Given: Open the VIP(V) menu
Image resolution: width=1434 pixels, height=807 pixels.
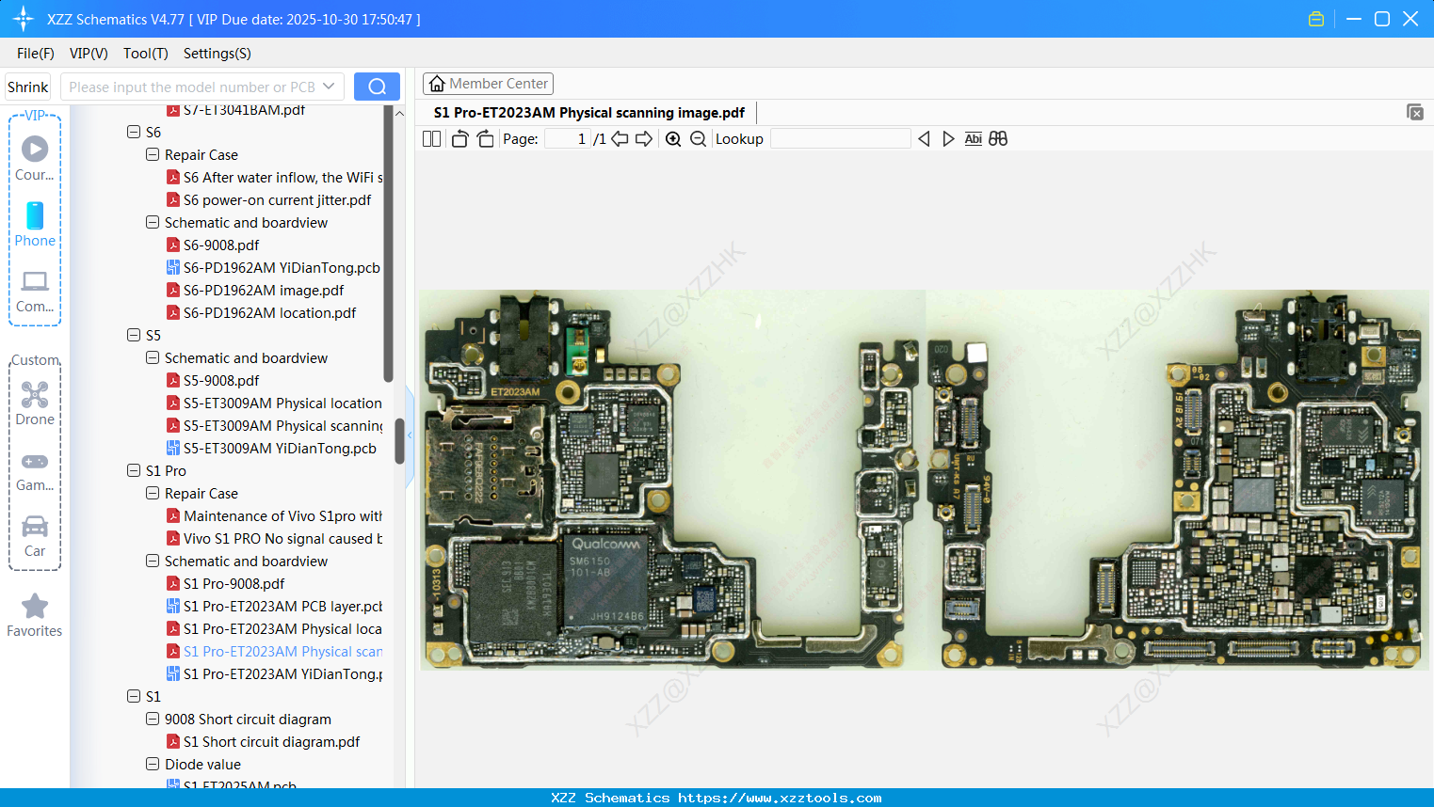Looking at the screenshot, I should pyautogui.click(x=89, y=54).
